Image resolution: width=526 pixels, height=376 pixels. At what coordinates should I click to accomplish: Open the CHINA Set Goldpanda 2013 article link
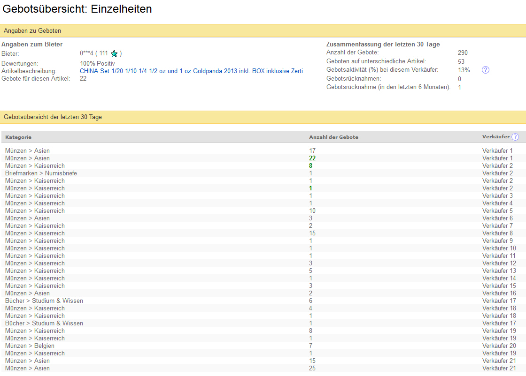[x=191, y=71]
